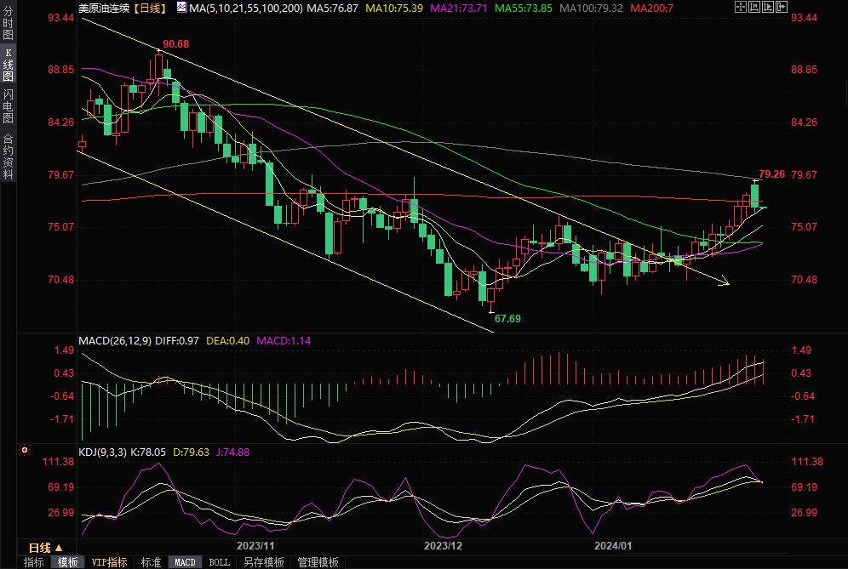The height and width of the screenshot is (569, 848).
Task: Click the MA indicator chart icon
Action: click(x=181, y=8)
